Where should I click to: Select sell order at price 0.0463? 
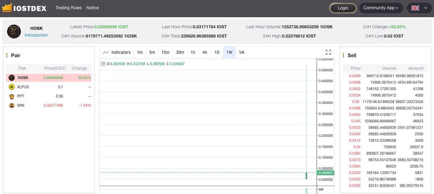click(x=386, y=114)
